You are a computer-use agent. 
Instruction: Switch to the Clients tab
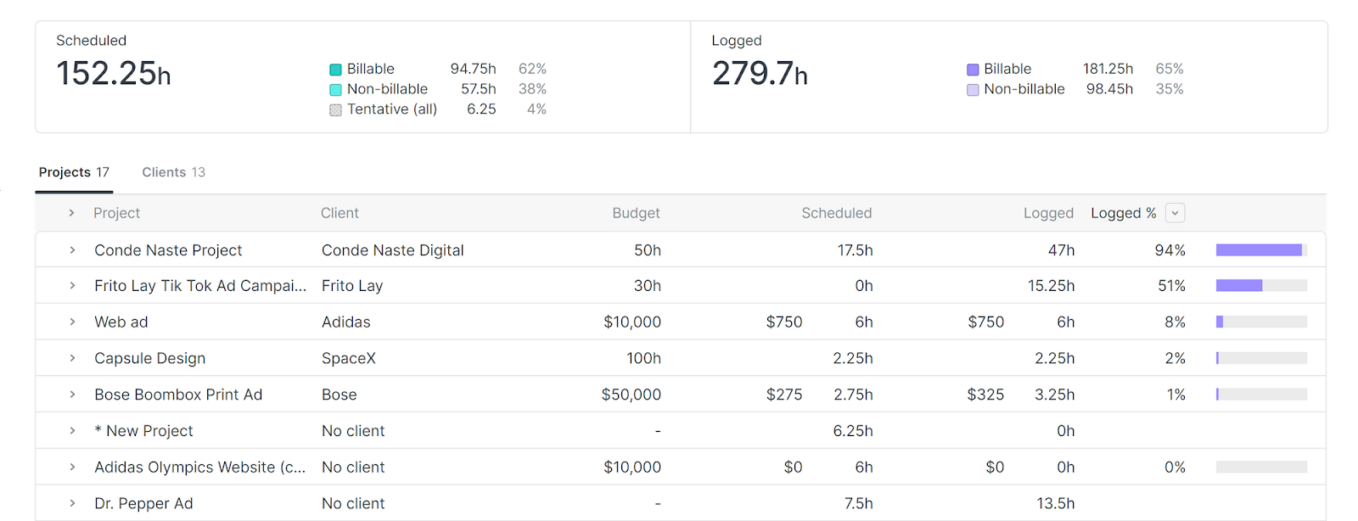(x=173, y=172)
